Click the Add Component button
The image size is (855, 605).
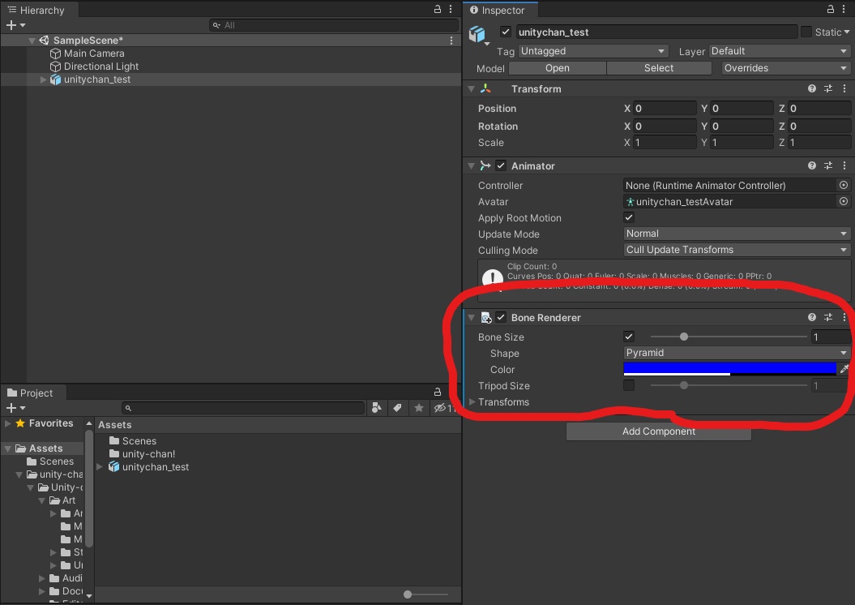(658, 431)
